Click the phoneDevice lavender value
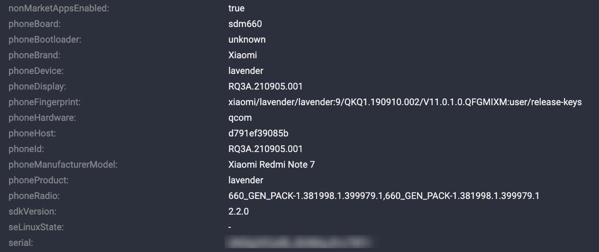Screen dimensions: 599x252 click(x=246, y=71)
